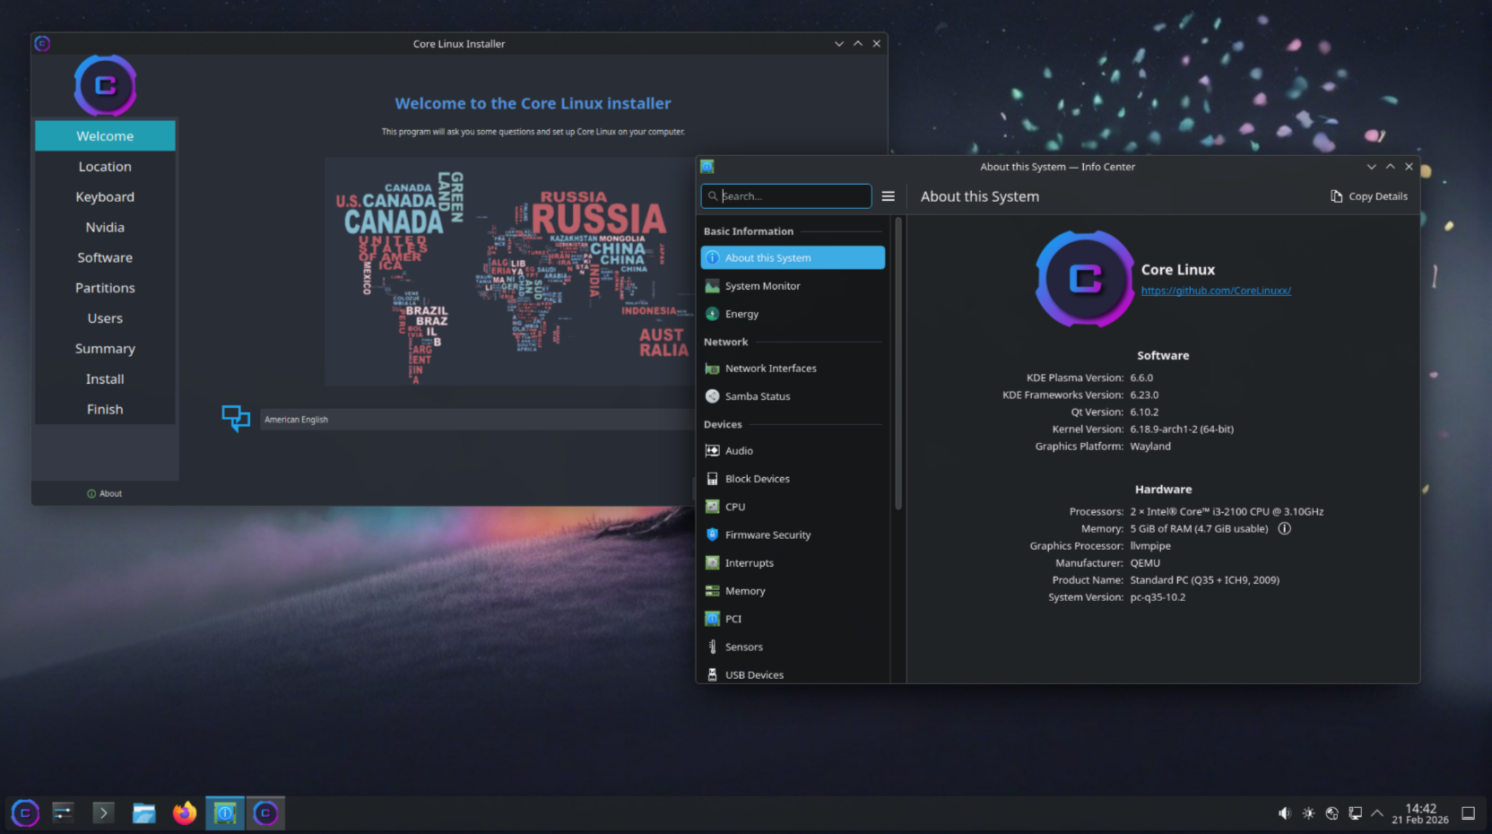Screen dimensions: 1492x834
Task: Open the application launcher menu
Action: 25,813
